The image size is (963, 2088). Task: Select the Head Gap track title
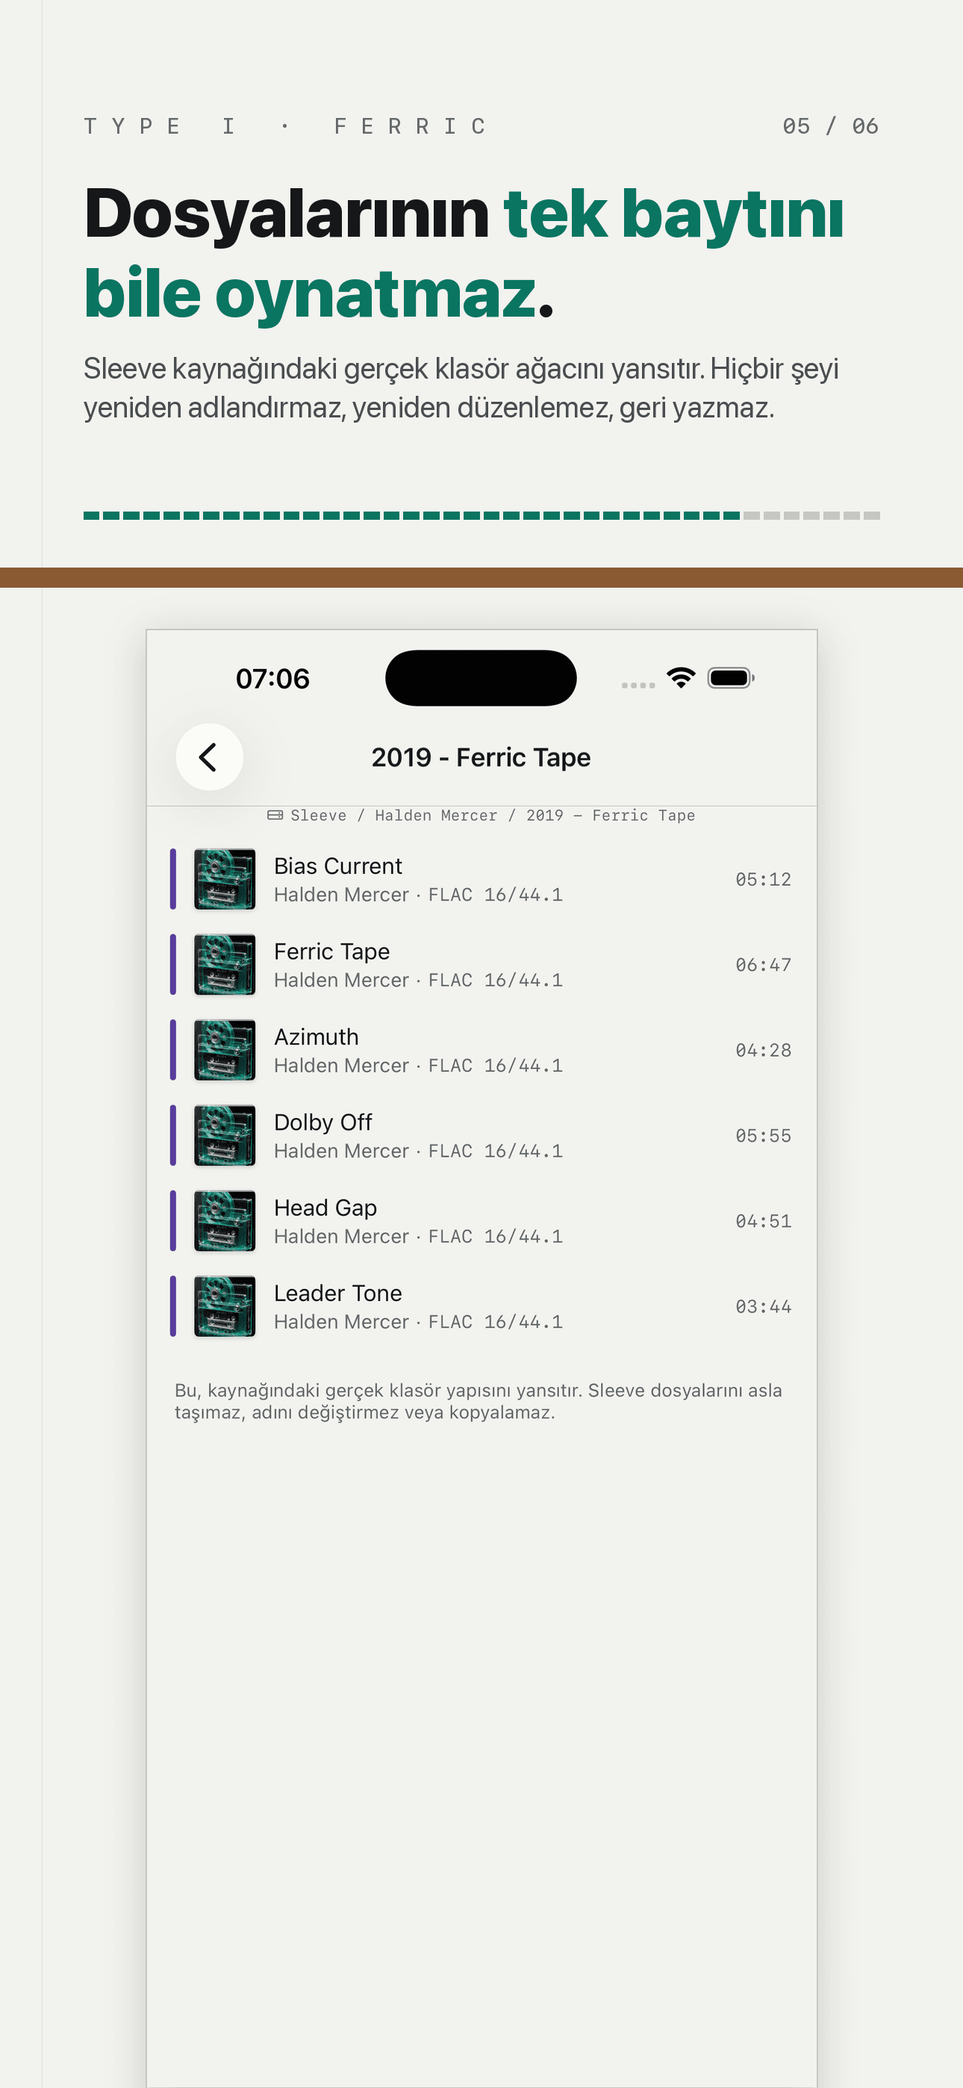325,1208
